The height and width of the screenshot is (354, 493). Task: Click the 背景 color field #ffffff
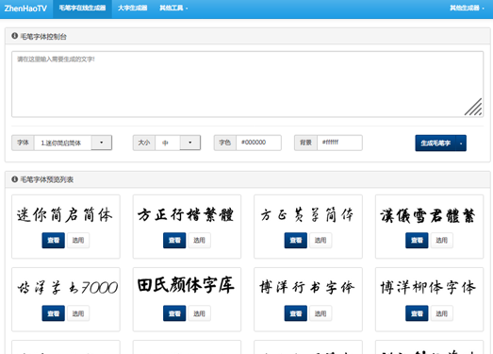pos(339,143)
